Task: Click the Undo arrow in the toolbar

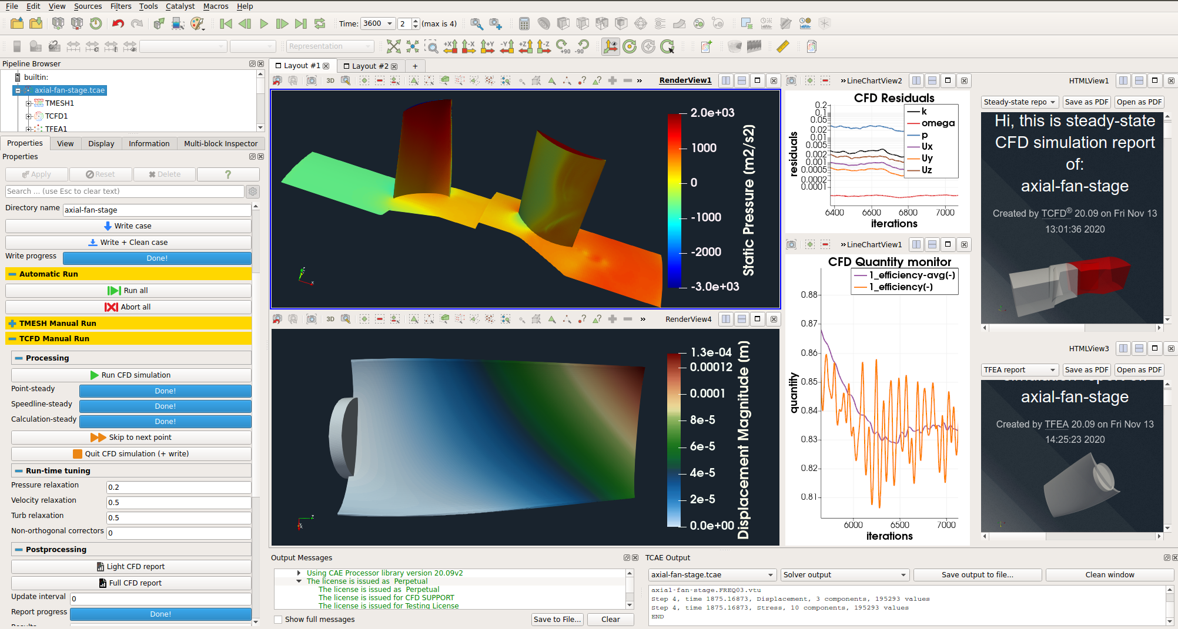Action: pos(118,23)
